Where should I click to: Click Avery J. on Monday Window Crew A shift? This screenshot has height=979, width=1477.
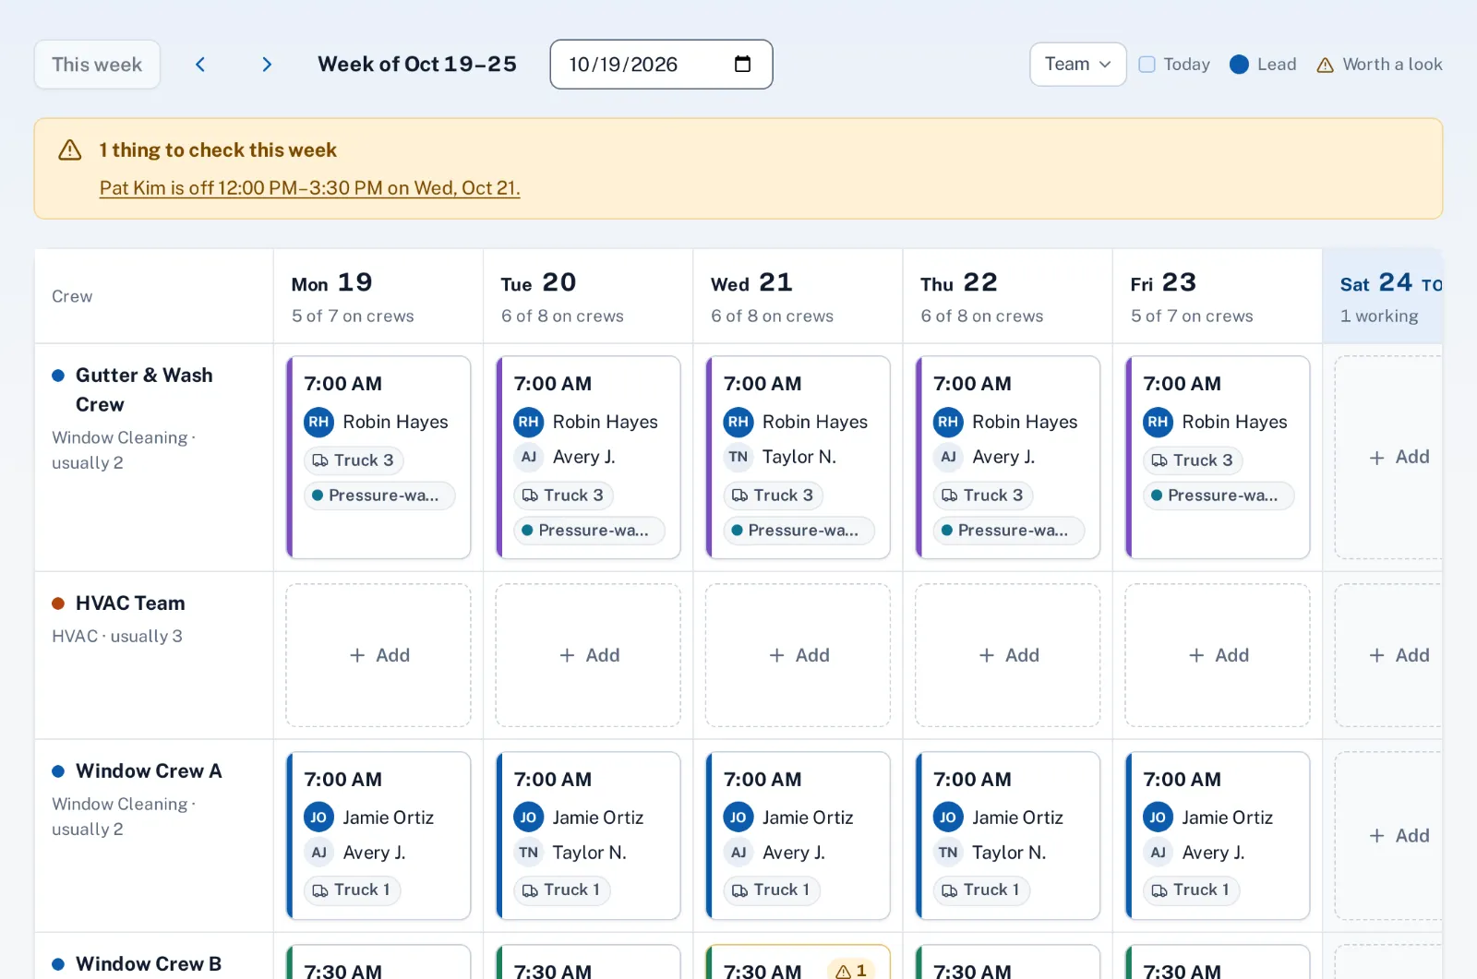(374, 853)
